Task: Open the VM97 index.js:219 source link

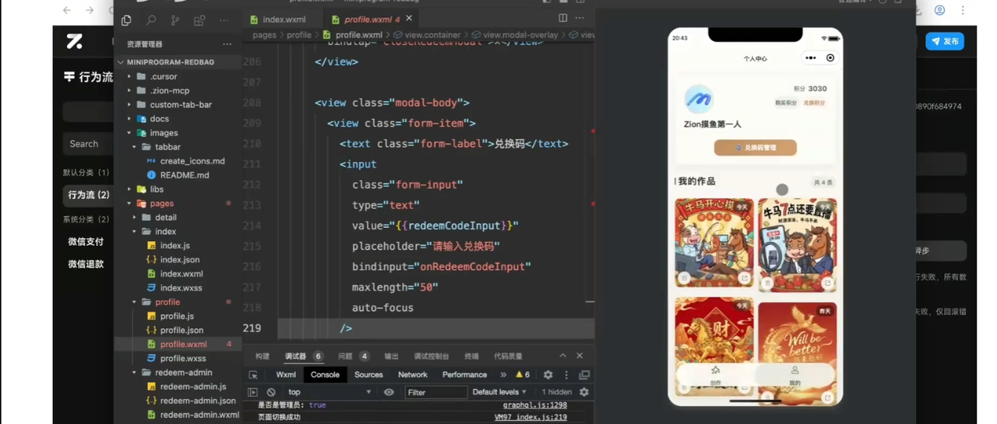Action: (x=530, y=418)
